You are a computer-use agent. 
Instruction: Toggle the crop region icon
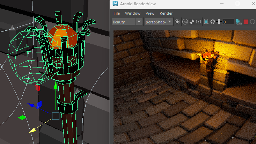coord(206,22)
